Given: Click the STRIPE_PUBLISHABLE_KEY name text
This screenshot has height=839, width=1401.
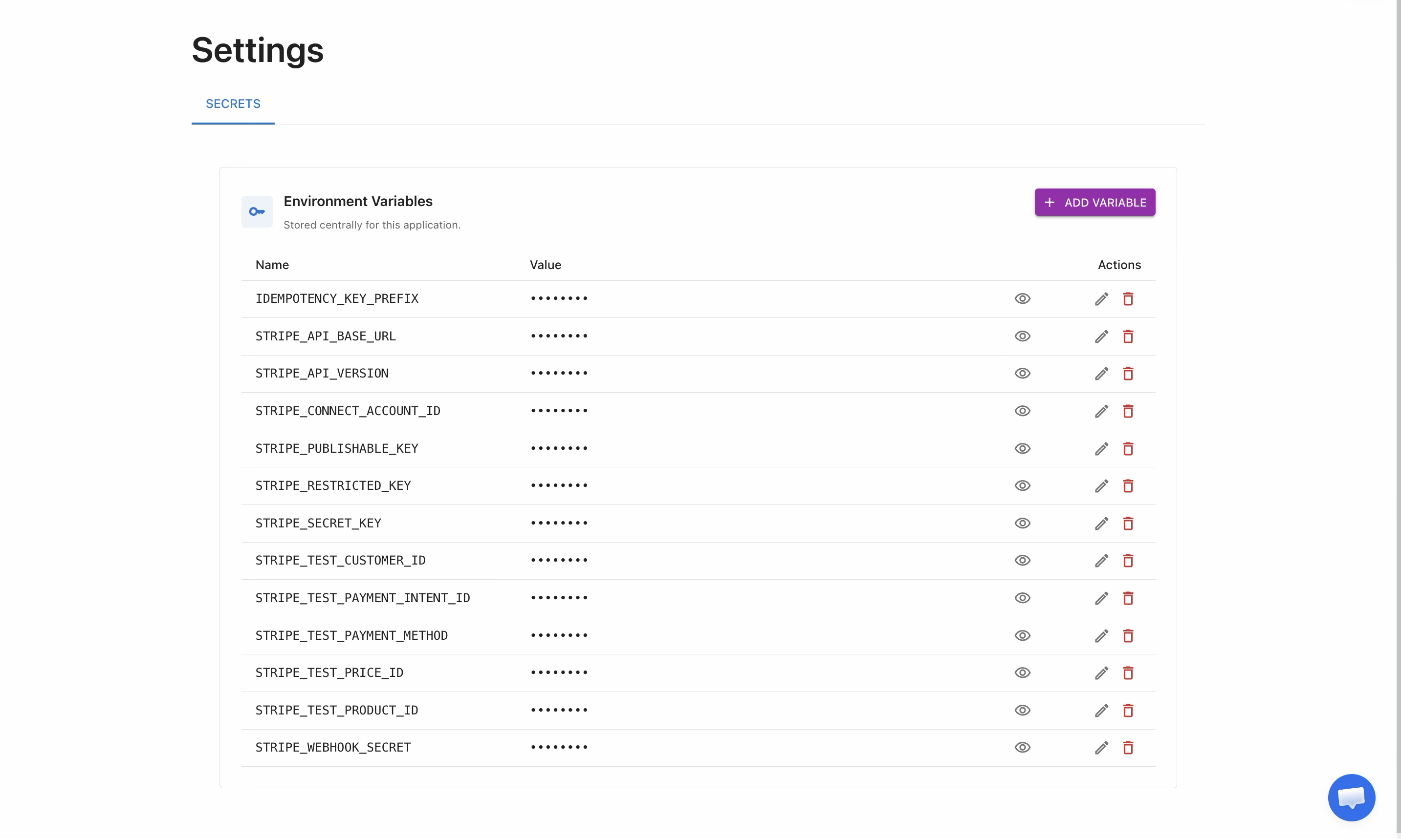Looking at the screenshot, I should (x=337, y=448).
